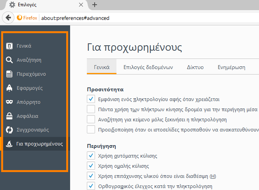This screenshot has width=259, height=190.
Task: Click the gear icon on Επιλογές tab
Action: pyautogui.click(x=12, y=5)
